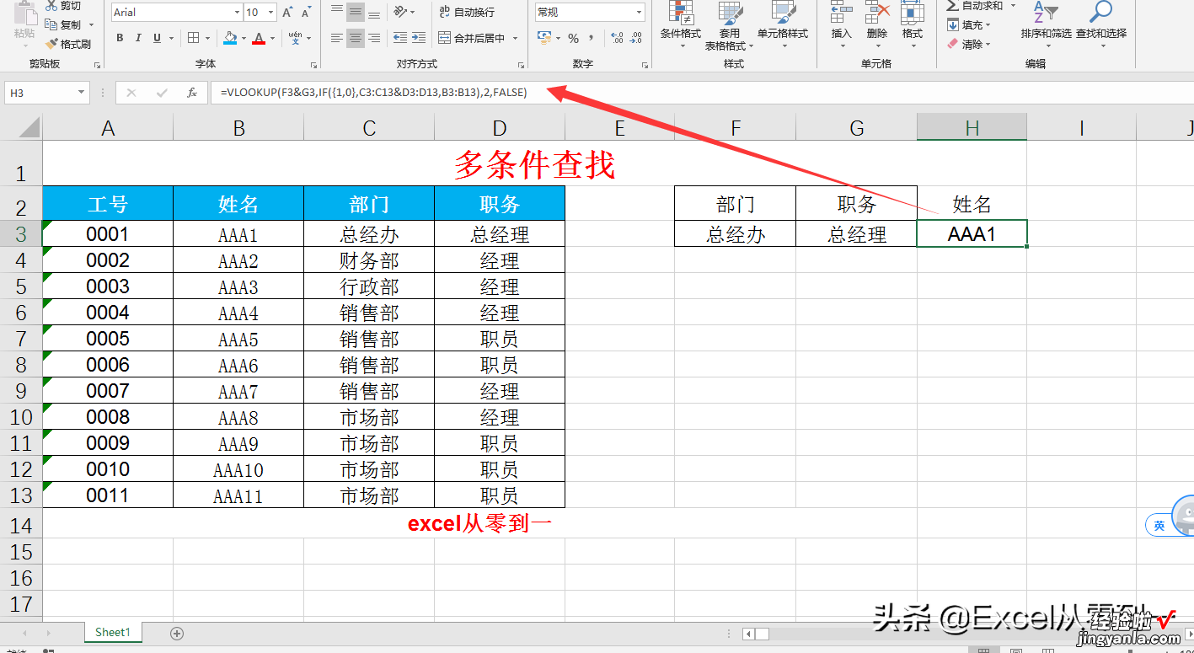1194x653 pixels.
Task: Click the phonetic guide (wén) icon
Action: [295, 38]
